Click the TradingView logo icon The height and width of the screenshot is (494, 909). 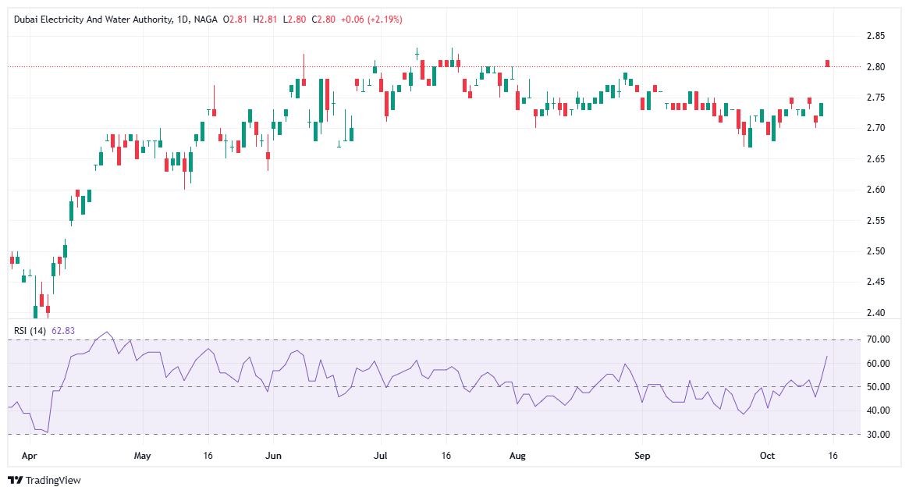coord(15,480)
